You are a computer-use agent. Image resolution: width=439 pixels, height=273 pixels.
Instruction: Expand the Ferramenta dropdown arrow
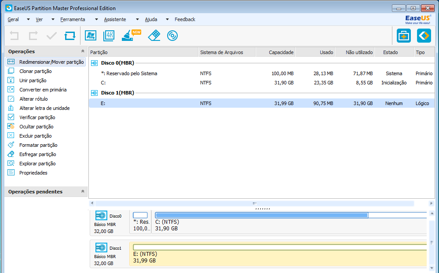point(97,19)
